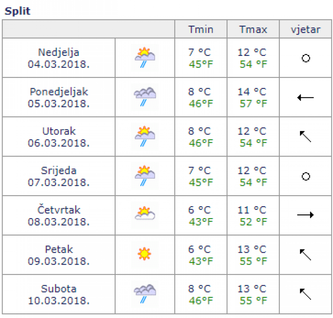Click the sunny icon for Petak
This screenshot has width=333, height=318.
pyautogui.click(x=145, y=254)
